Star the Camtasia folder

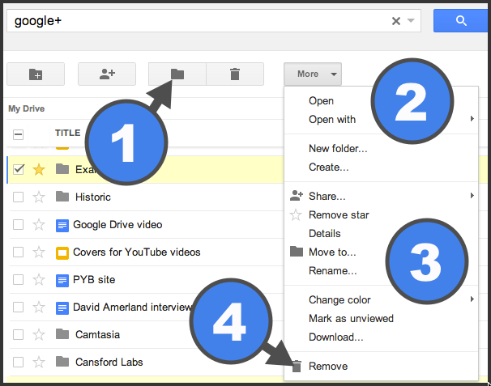[x=39, y=335]
